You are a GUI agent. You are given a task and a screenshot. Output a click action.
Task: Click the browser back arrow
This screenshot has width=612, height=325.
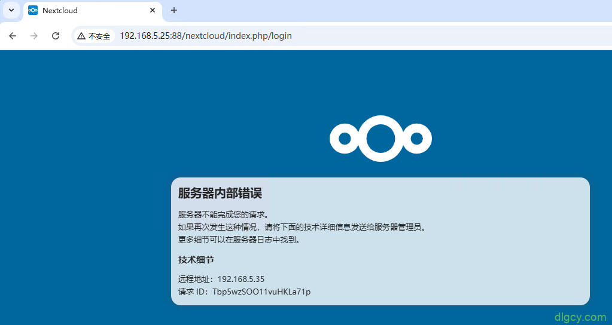(x=13, y=36)
